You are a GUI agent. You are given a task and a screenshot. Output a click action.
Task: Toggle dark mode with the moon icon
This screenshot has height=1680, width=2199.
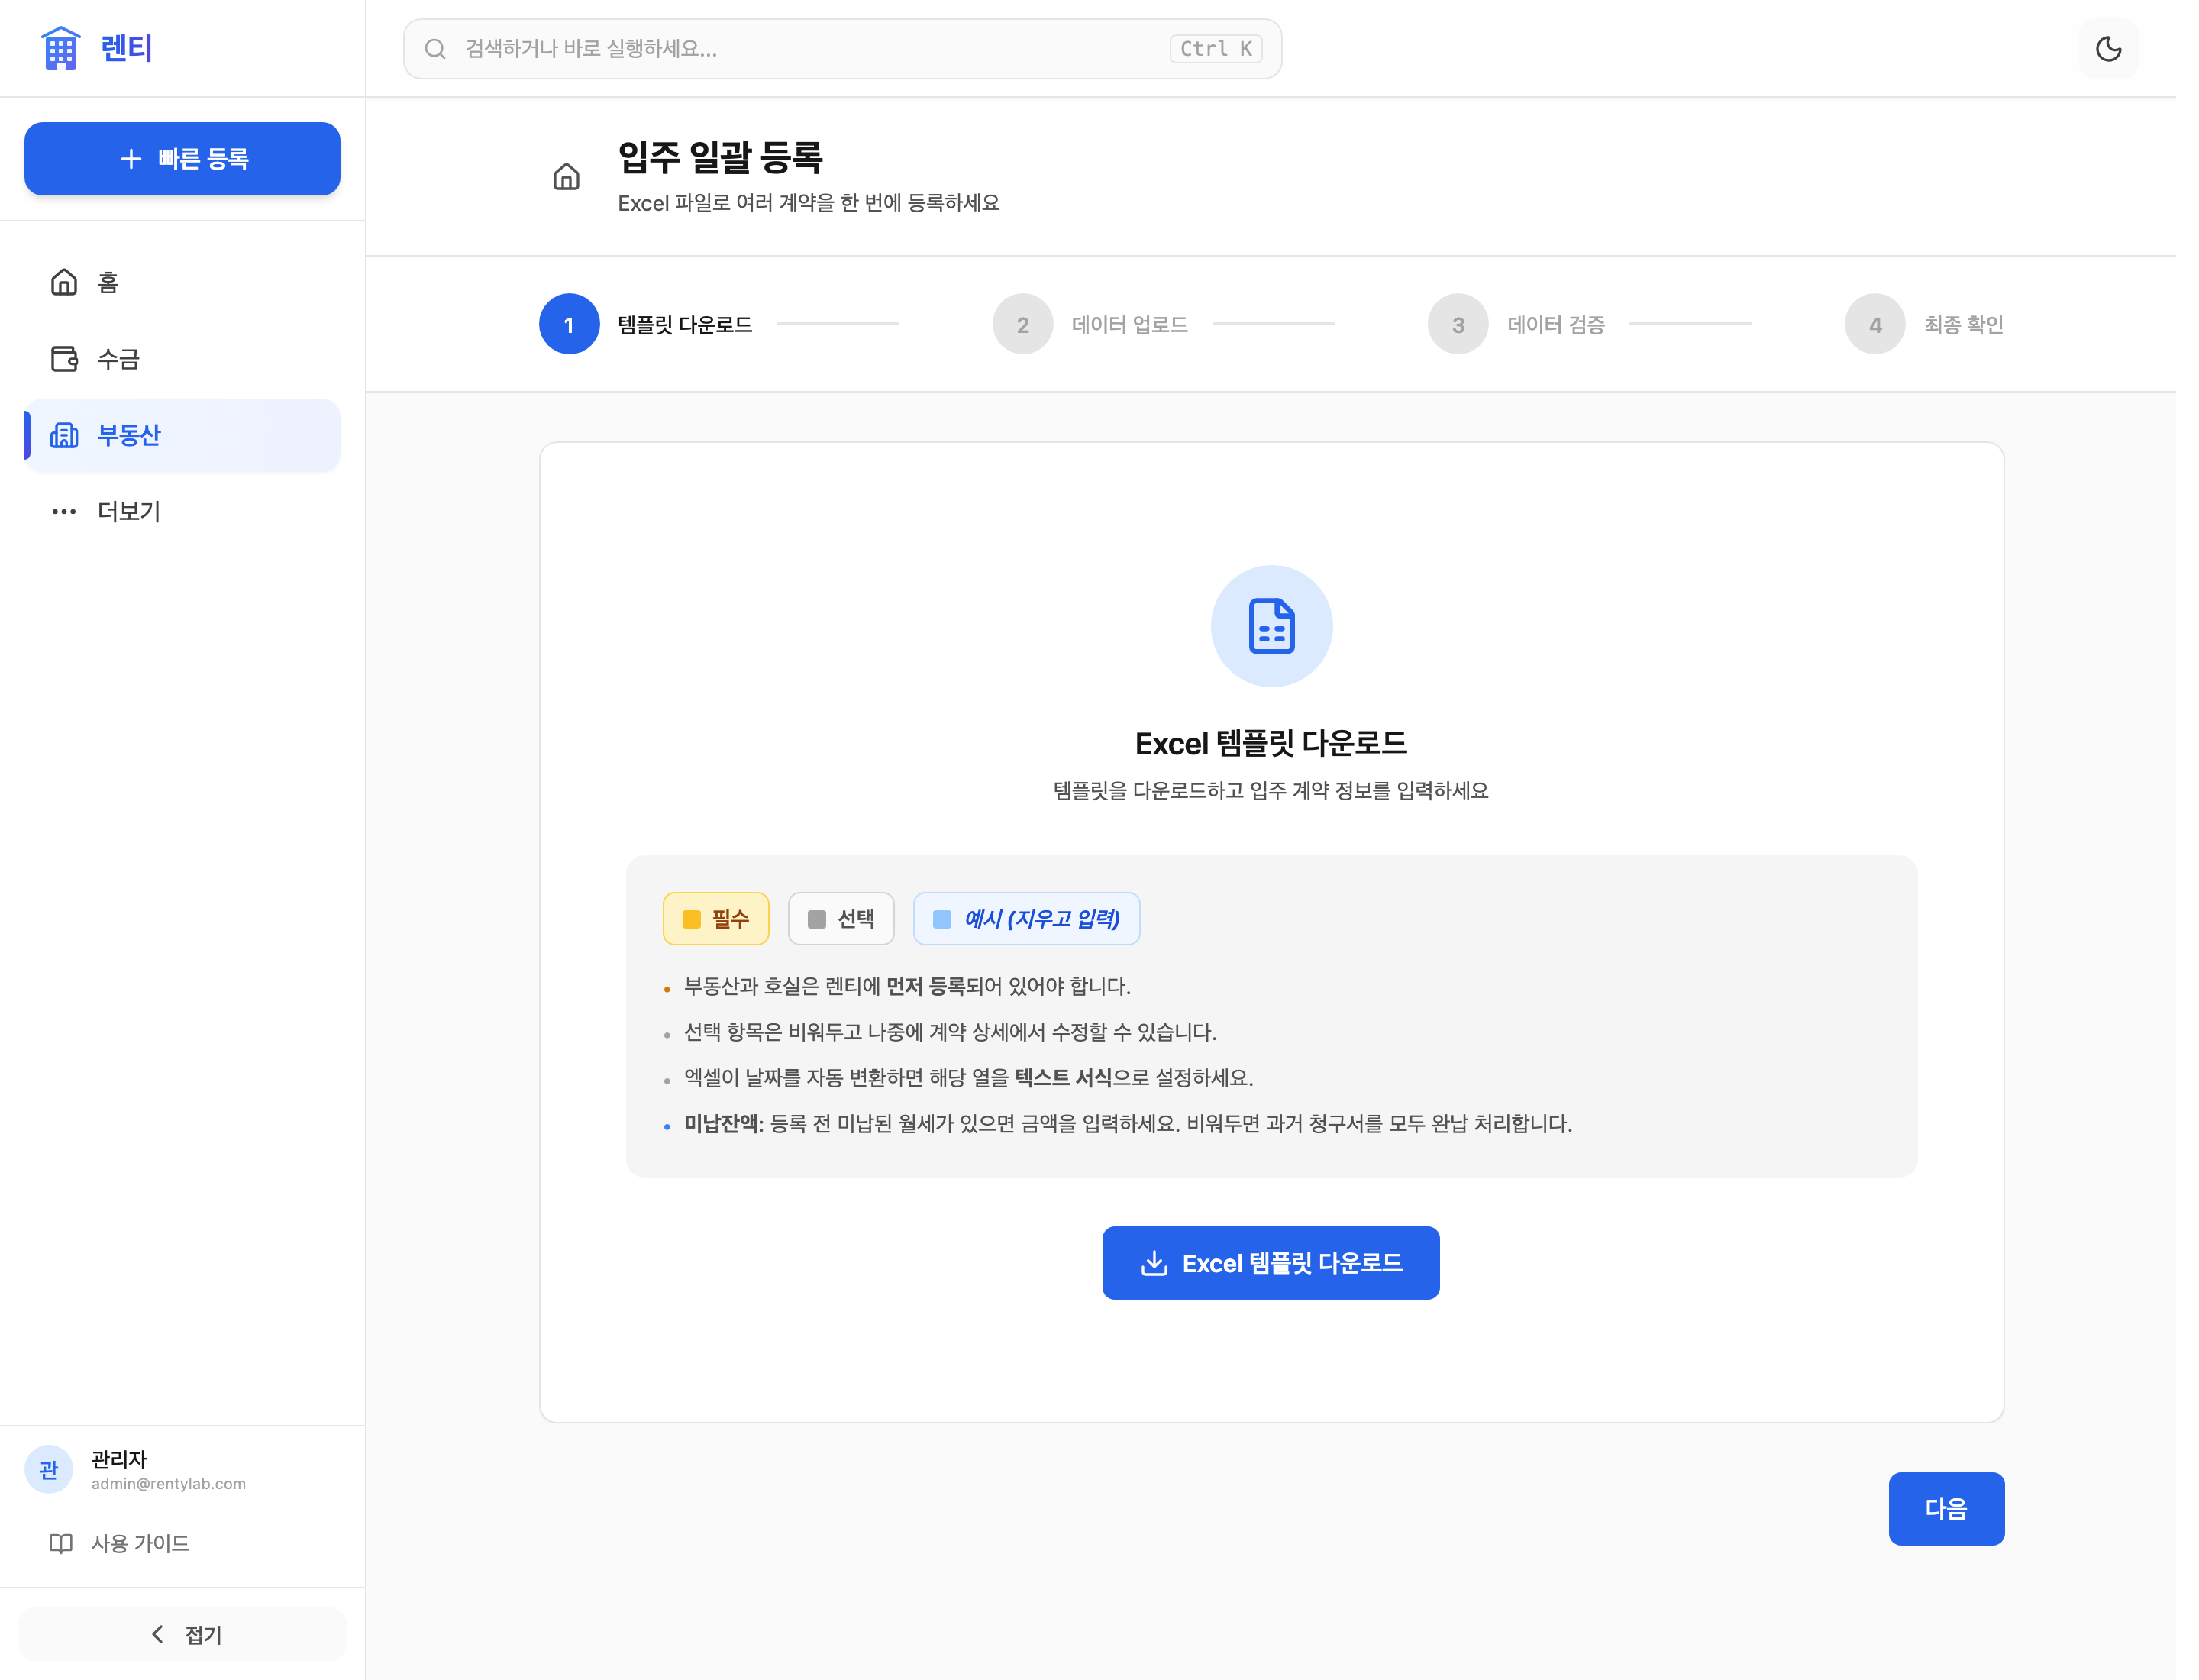point(2108,48)
